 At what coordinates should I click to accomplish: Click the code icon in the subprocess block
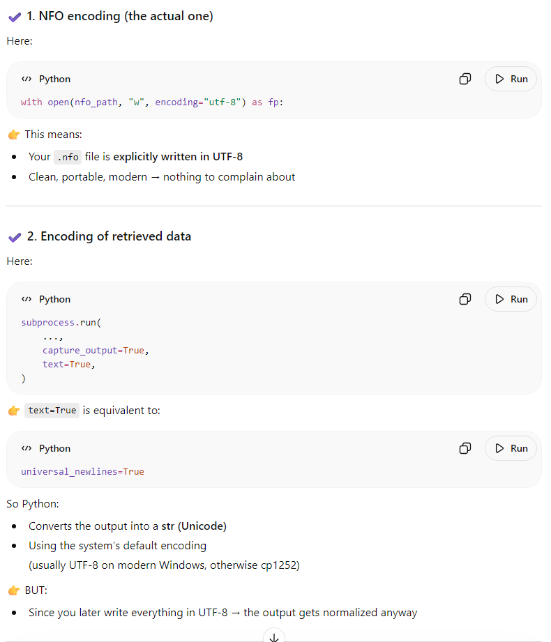coord(27,299)
